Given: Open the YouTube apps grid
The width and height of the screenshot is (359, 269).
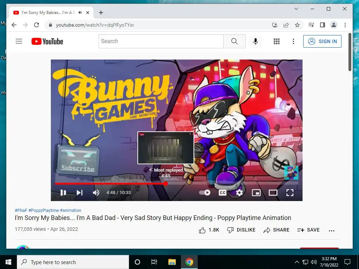Looking at the screenshot, I should [277, 41].
